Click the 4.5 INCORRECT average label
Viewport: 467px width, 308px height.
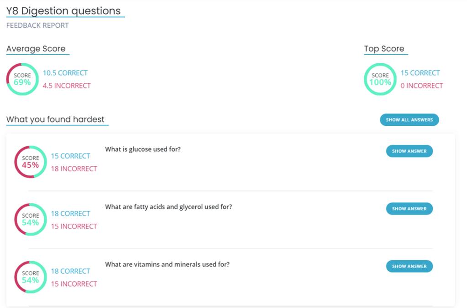click(67, 86)
